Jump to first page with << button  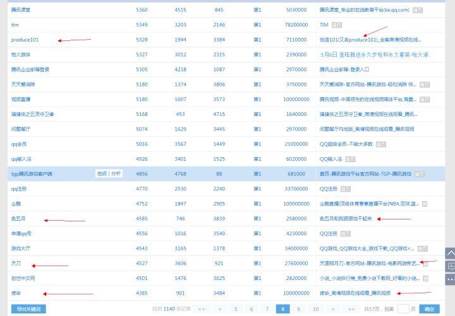202,309
